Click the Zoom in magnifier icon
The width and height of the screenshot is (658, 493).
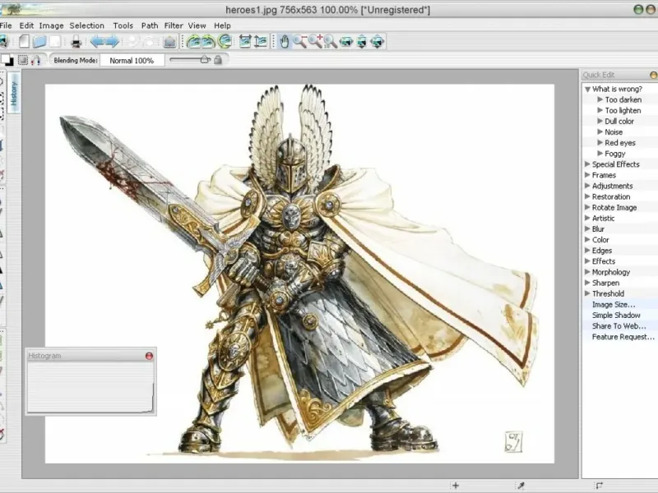pos(315,41)
